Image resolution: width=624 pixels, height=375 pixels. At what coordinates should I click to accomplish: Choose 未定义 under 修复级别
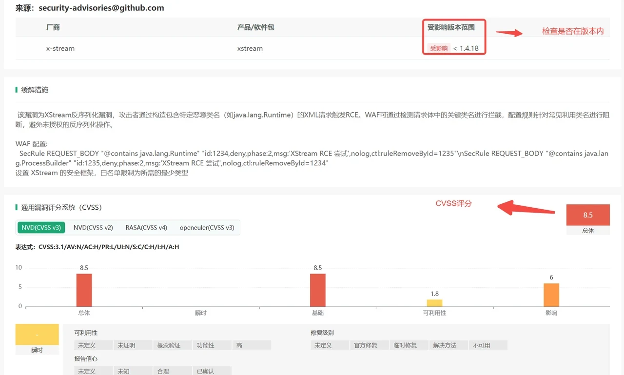(330, 345)
